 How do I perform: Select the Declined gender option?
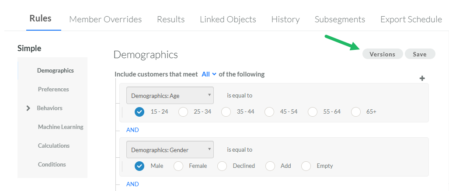(223, 166)
